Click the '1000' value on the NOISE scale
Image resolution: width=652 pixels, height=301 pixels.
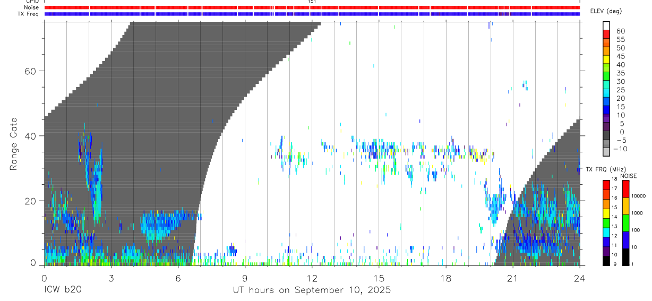tap(636, 213)
